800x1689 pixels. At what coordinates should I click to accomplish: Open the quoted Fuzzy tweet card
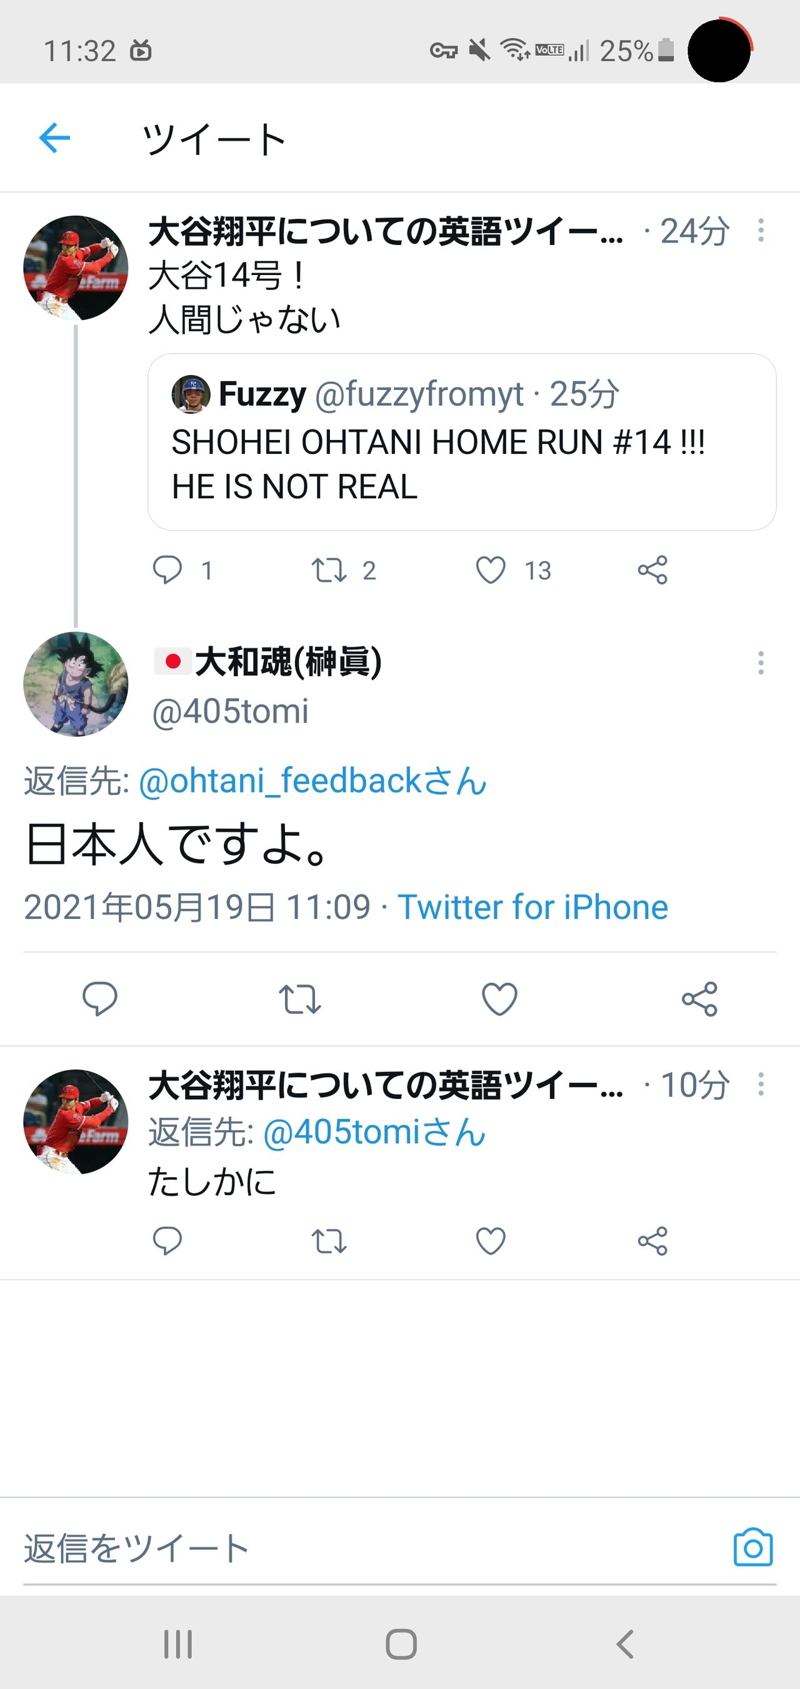(462, 442)
